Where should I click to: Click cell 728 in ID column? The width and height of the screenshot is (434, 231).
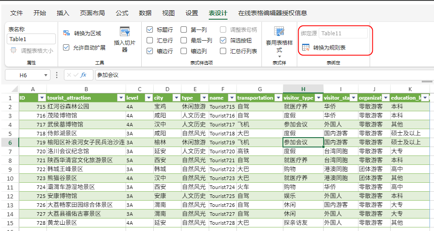33,223
